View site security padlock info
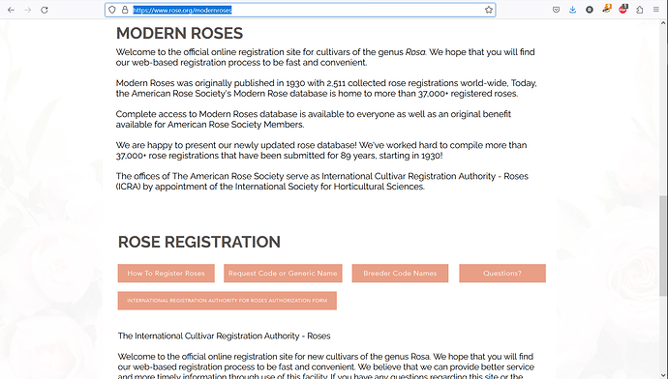This screenshot has height=379, width=668. coord(125,10)
